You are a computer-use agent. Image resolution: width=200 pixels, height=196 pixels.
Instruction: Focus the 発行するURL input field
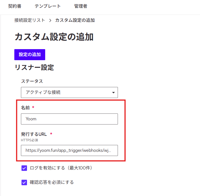pos(69,150)
